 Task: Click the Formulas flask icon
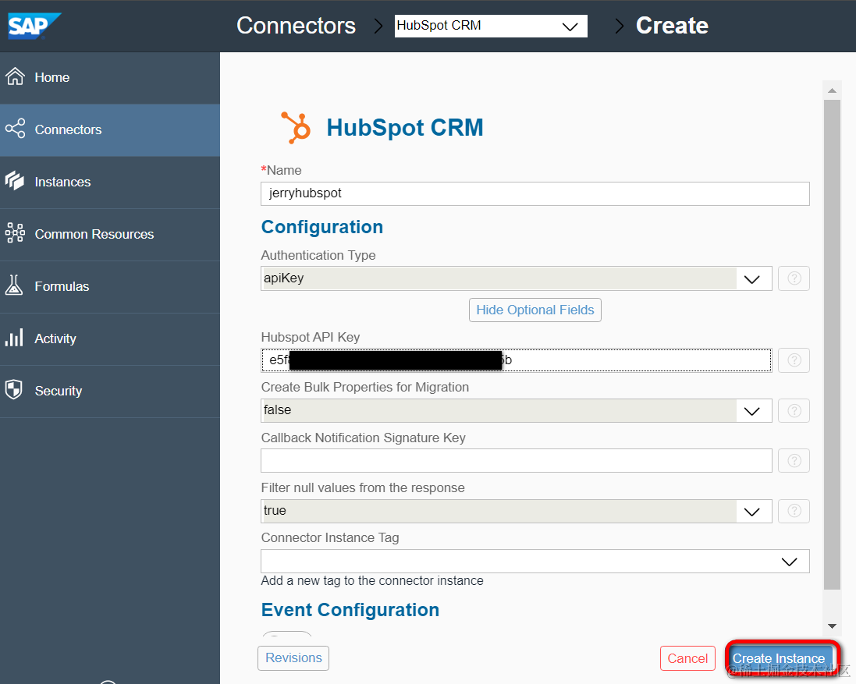coord(14,285)
